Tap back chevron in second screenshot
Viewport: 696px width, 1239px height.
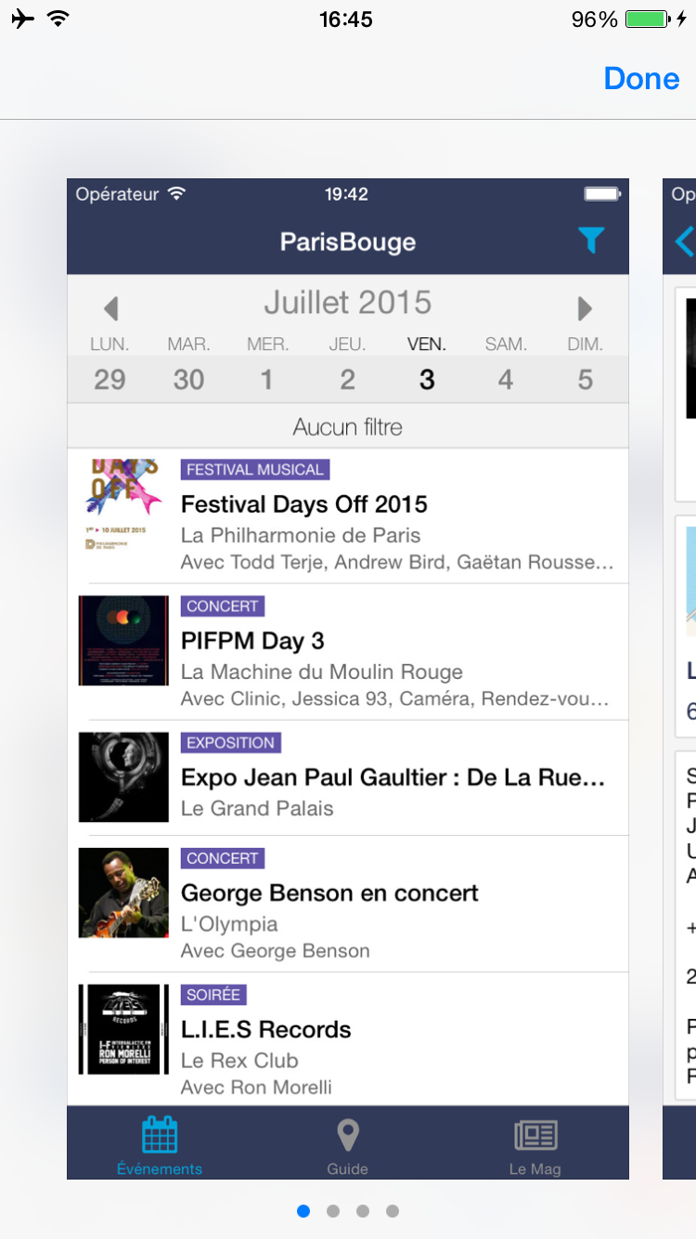[684, 241]
